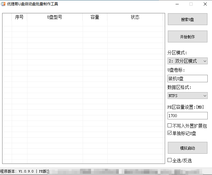Viewport: 212px width, 175px height.
Task: Expand the 数据区格式 NTFS dropdown
Action: [x=187, y=96]
